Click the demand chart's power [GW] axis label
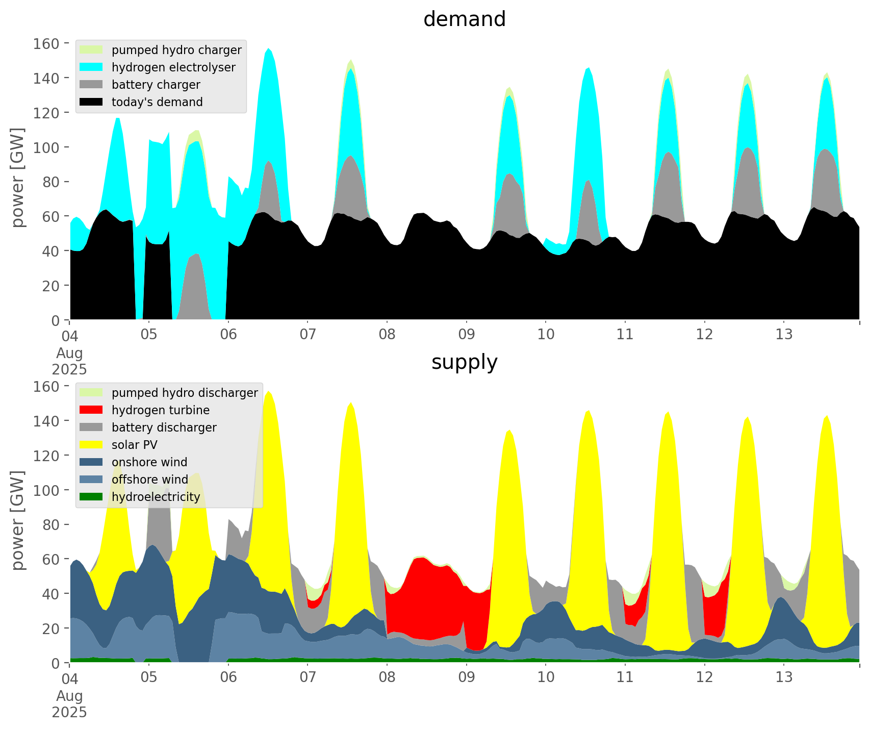870x730 pixels. pos(17,178)
